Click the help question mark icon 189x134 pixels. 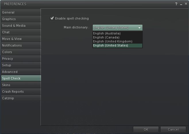point(176,4)
